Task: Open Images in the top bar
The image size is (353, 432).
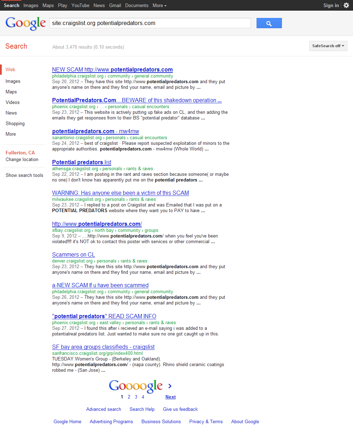Action: click(x=31, y=5)
